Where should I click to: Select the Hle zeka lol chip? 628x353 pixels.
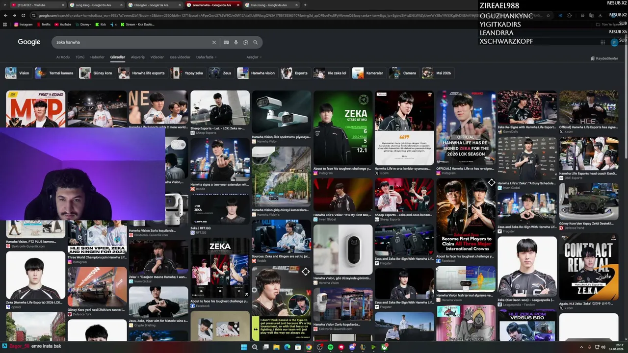331,73
